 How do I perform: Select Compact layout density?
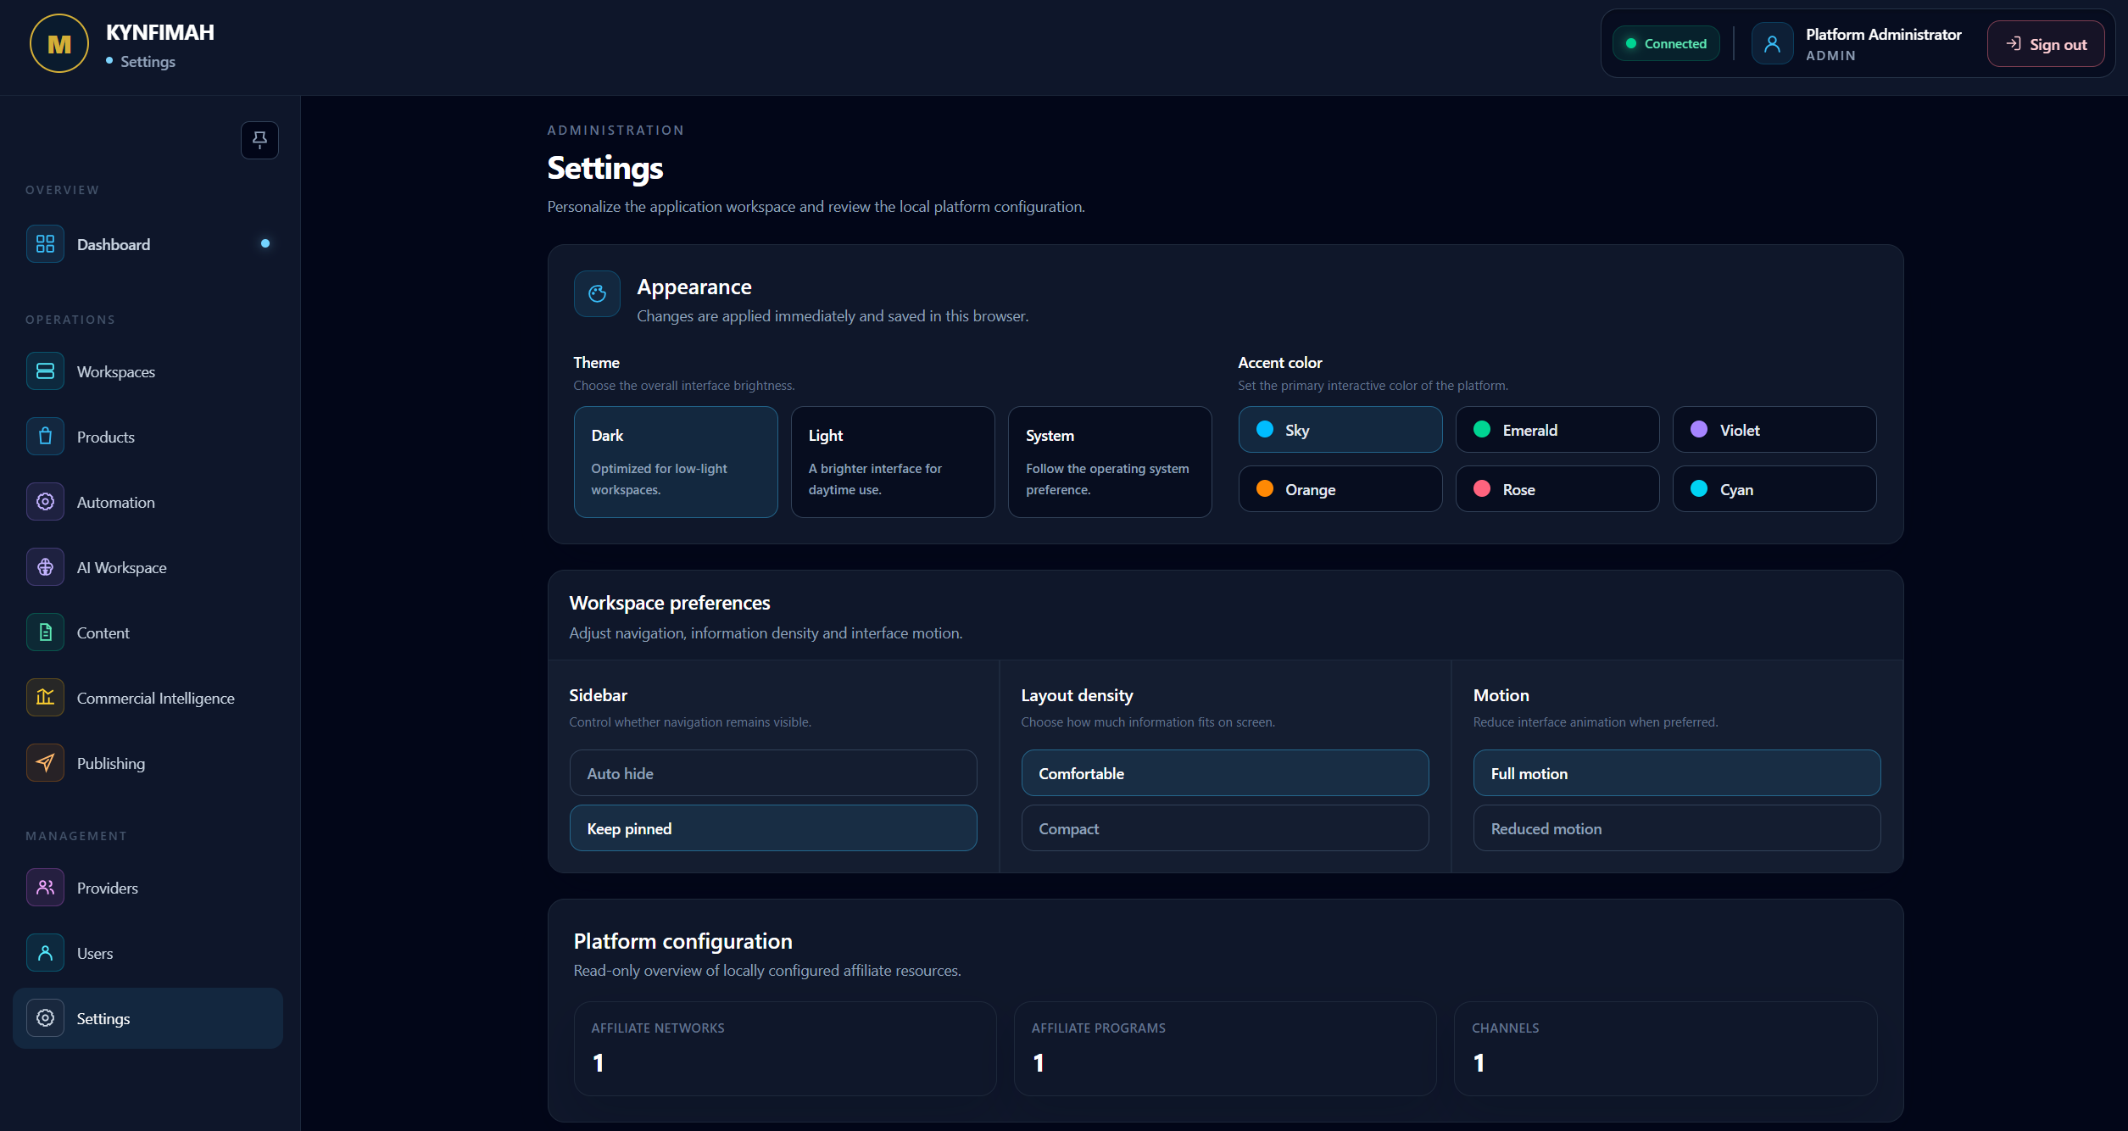tap(1225, 828)
